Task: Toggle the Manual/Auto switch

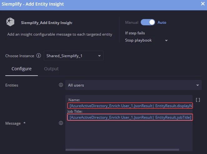Action: pos(148,22)
